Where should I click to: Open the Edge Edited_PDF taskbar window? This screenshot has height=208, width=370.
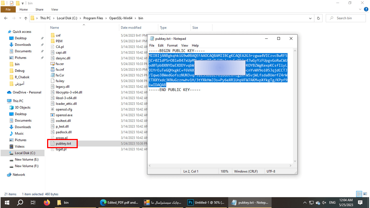[119, 203]
